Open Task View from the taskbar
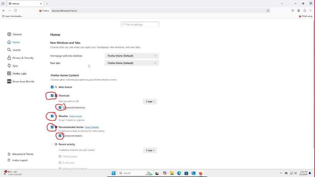 [157, 173]
